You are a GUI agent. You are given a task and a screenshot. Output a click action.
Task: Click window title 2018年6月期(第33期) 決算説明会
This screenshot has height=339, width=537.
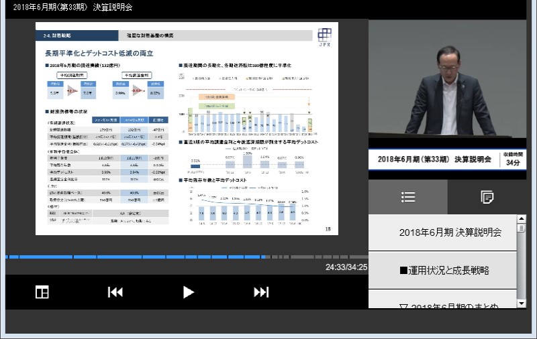[x=72, y=7]
